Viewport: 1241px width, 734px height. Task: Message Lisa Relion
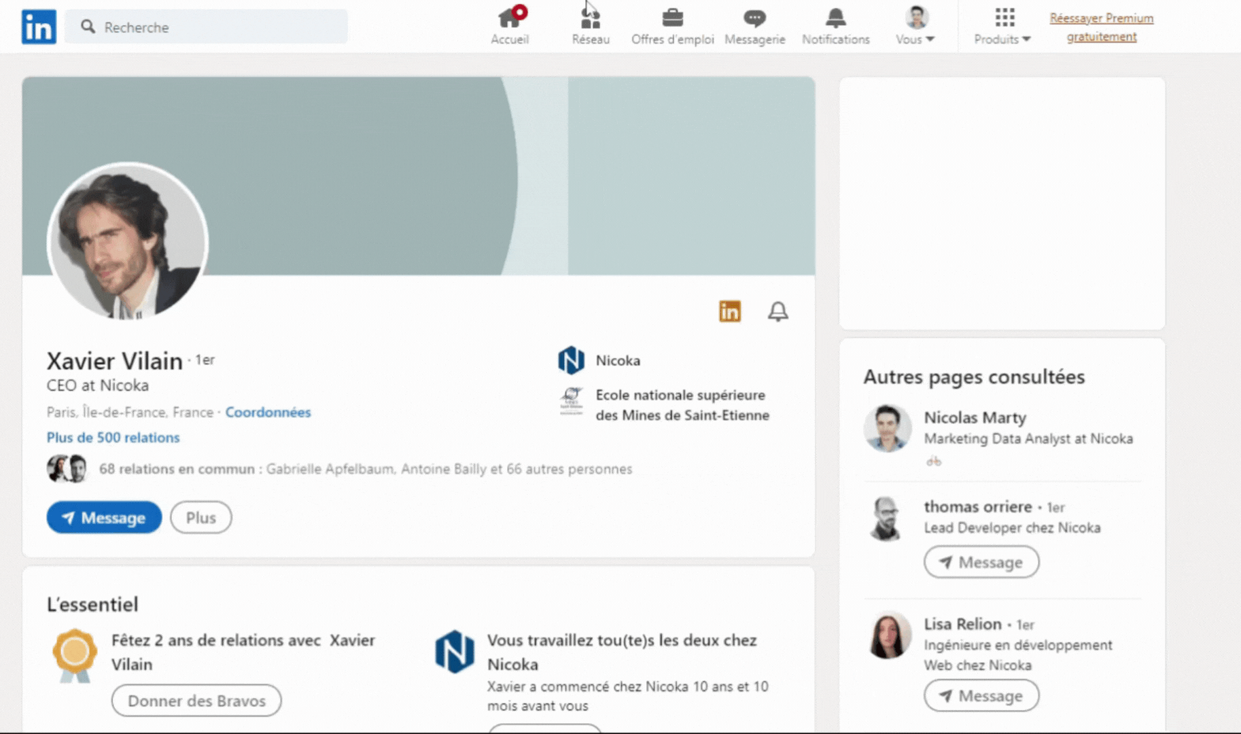(981, 695)
